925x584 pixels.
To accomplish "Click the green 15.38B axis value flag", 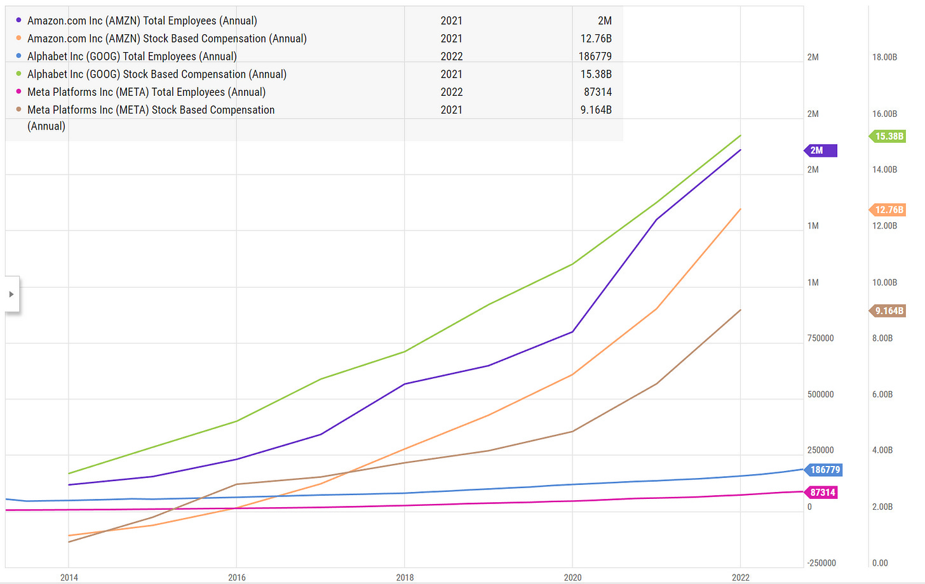I will [887, 136].
